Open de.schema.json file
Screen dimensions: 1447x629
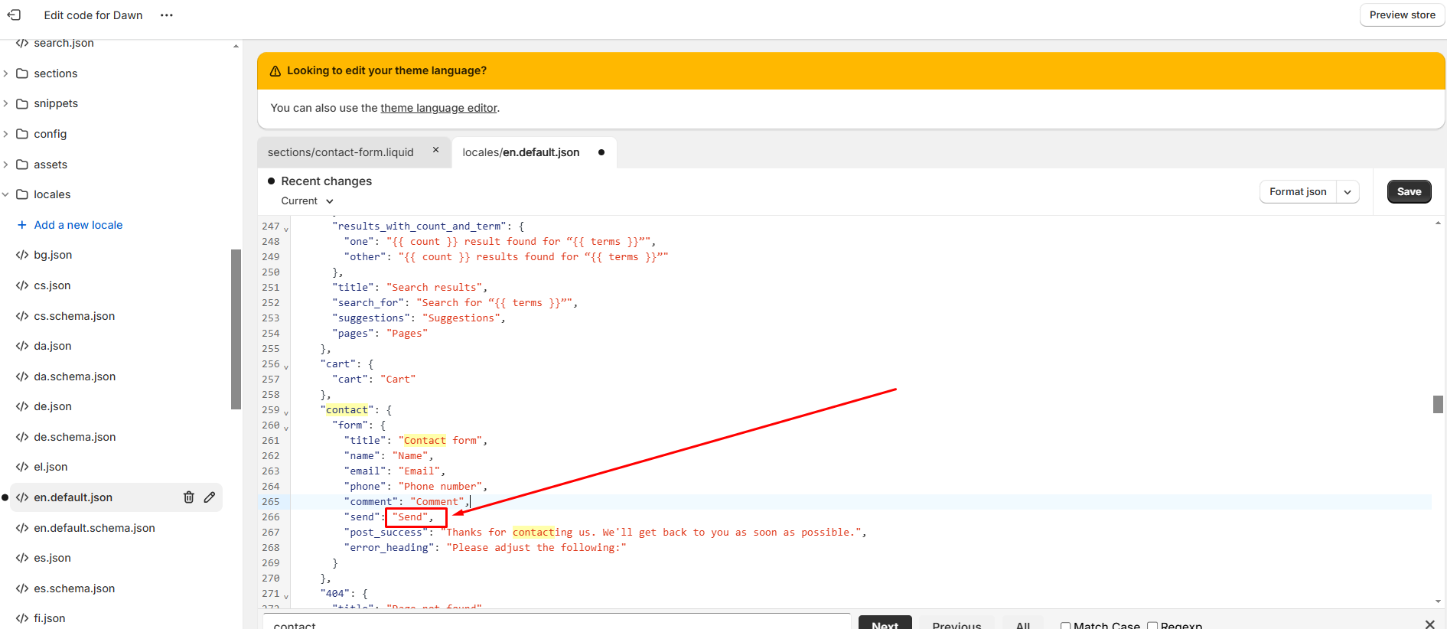(x=75, y=437)
